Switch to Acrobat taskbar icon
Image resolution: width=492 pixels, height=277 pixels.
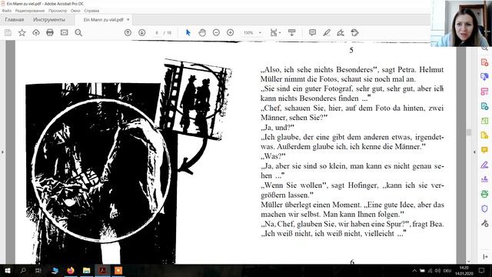coord(102,270)
